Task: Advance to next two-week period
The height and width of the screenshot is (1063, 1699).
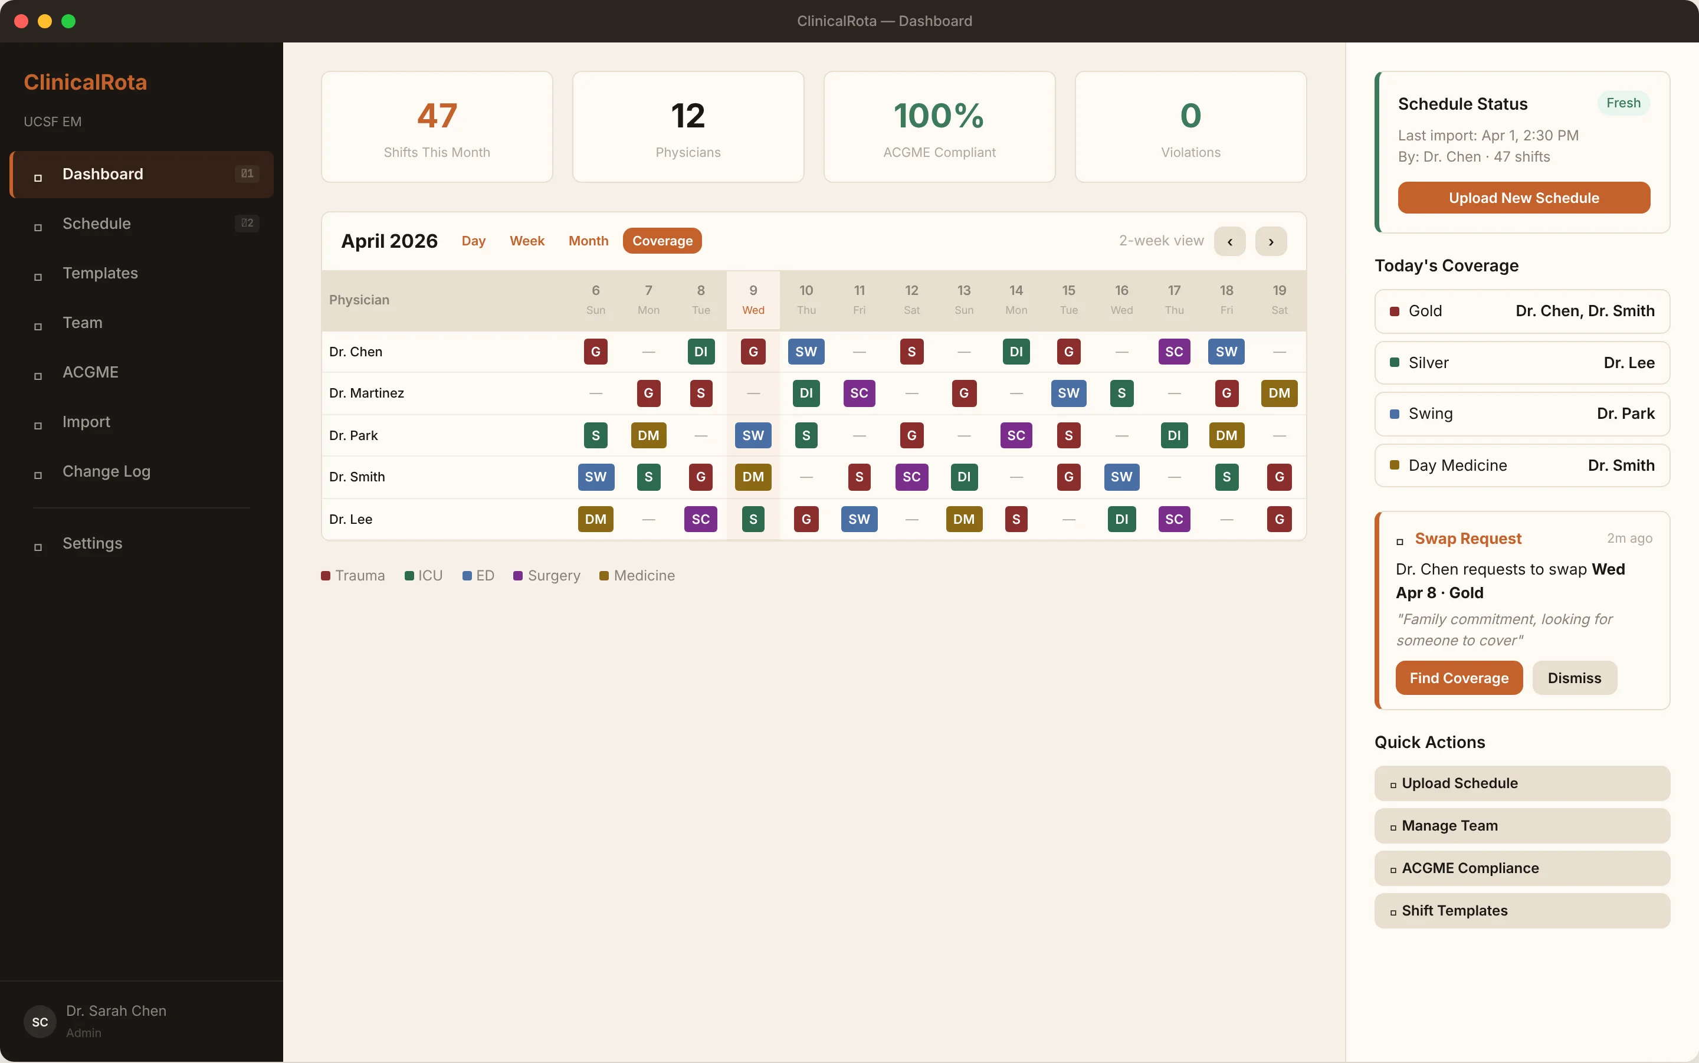Action: pyautogui.click(x=1271, y=241)
